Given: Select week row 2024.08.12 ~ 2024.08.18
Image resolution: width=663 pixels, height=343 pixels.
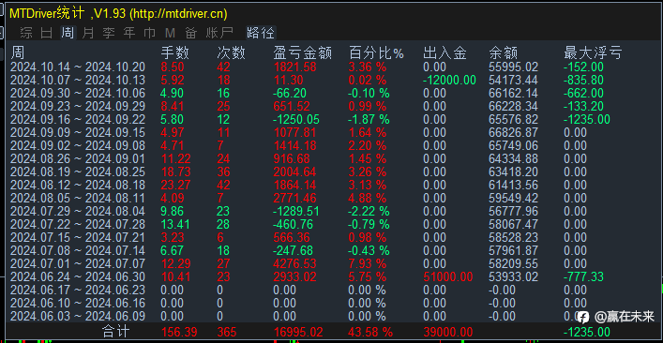Looking at the screenshot, I should click(332, 185).
